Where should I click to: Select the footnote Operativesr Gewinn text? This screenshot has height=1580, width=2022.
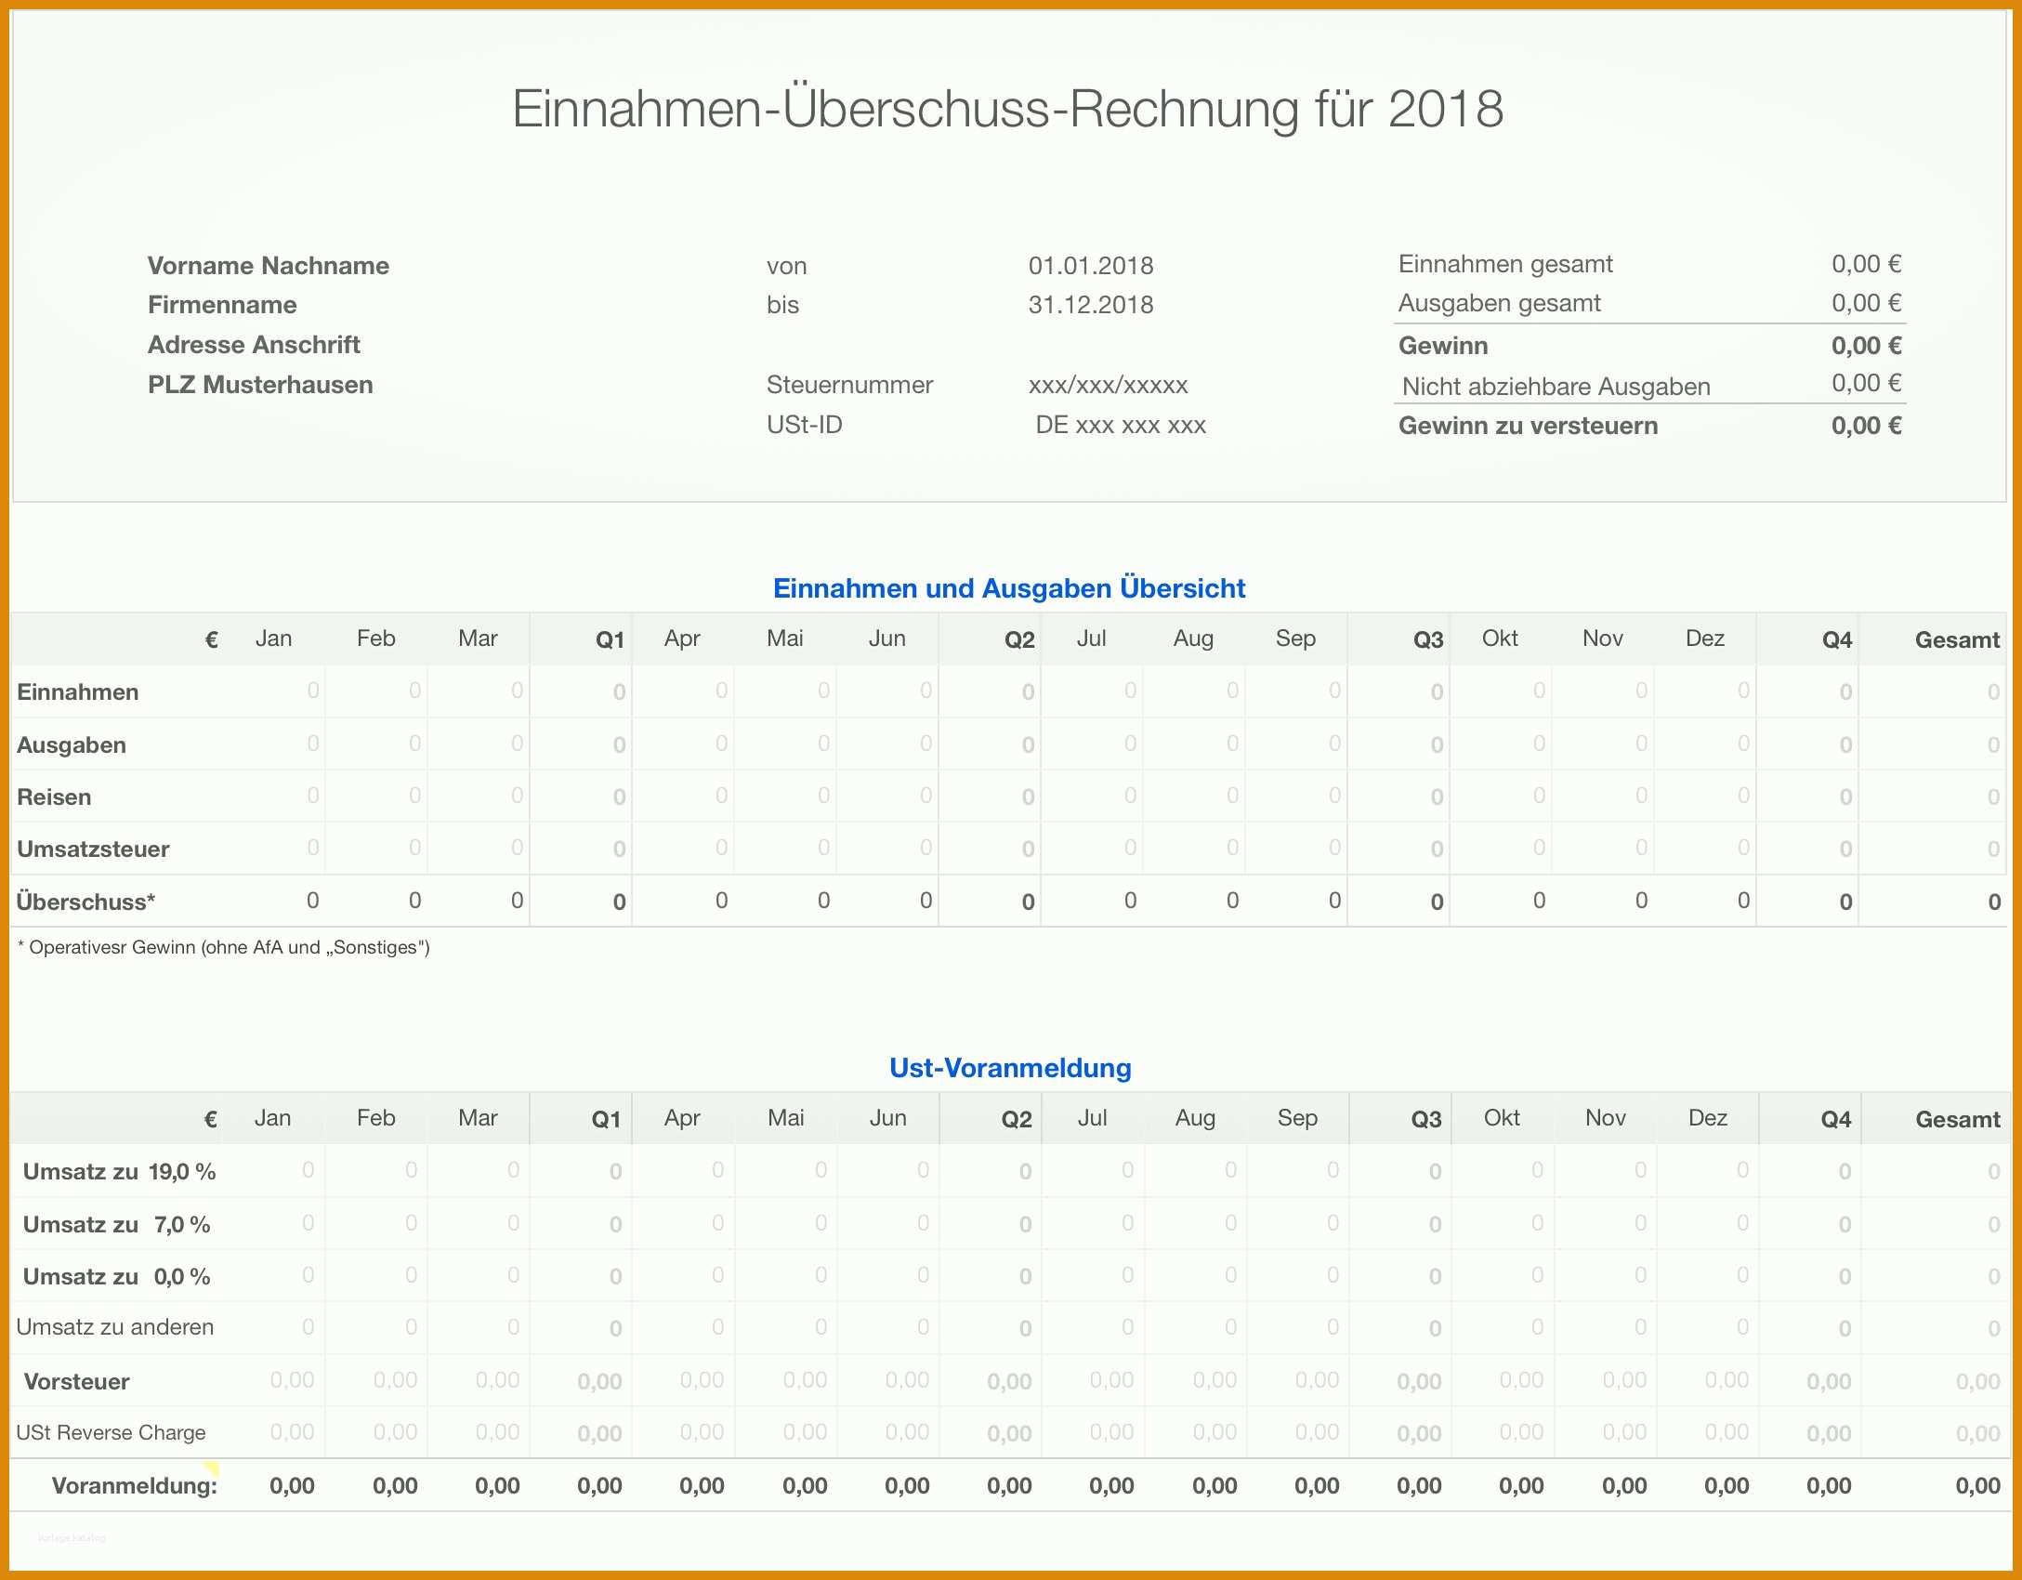tap(224, 948)
